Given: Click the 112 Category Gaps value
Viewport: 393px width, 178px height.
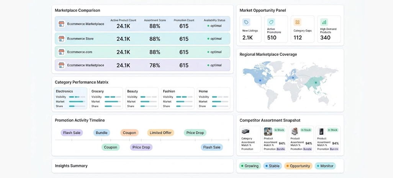Looking at the screenshot, I should (x=298, y=38).
